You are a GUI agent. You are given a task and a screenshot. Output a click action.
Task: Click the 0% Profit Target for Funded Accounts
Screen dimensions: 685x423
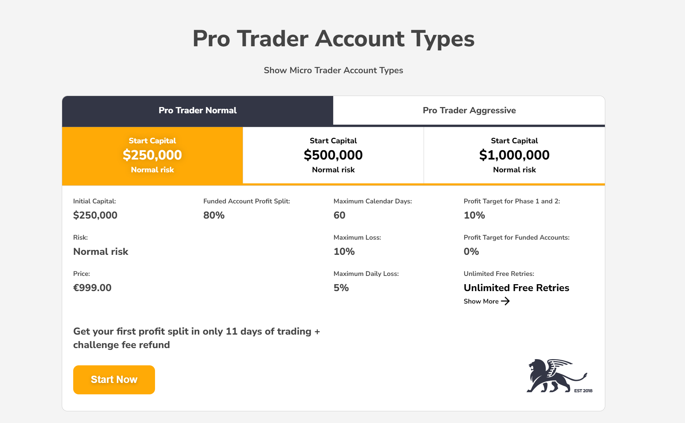coord(471,251)
